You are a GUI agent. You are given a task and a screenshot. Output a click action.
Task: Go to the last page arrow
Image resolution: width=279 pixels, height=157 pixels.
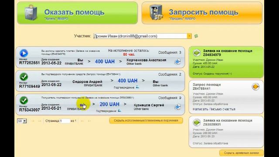coord(89,121)
